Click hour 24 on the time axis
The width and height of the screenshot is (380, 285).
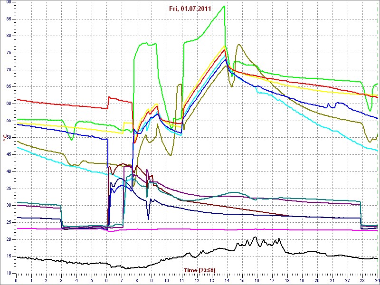click(x=377, y=281)
